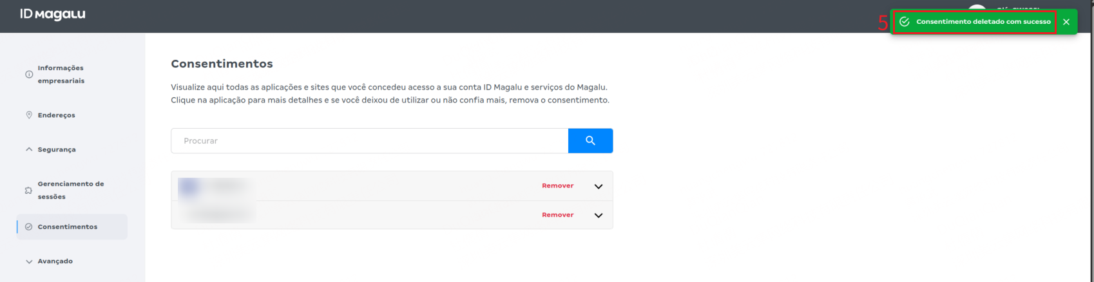Expand the second consent row's chevron

(598, 215)
